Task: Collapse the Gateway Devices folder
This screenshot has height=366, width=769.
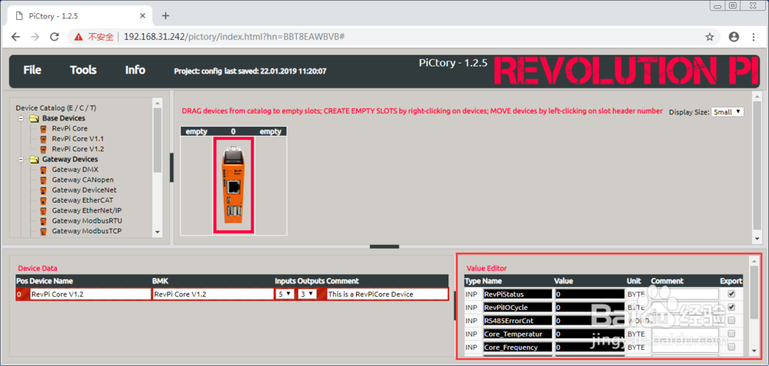Action: 21,160
